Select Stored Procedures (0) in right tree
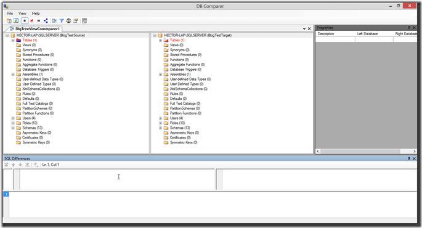Viewport: 422px width, 228px height. pos(185,55)
